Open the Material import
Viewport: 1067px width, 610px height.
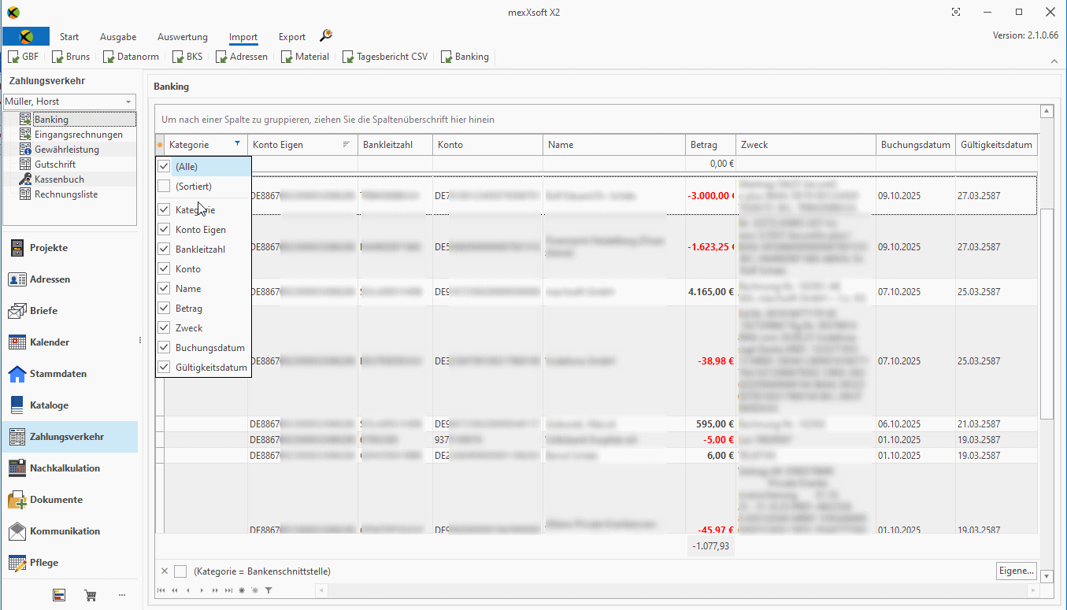[305, 57]
